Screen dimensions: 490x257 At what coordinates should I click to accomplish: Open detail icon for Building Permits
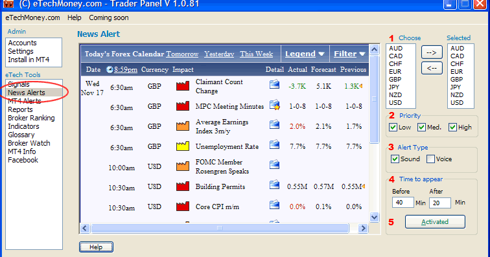pos(274,184)
